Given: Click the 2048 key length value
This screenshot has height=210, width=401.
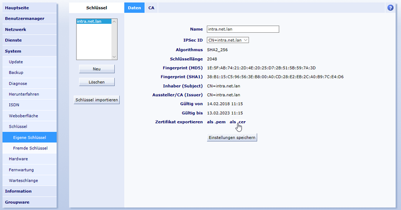Looking at the screenshot, I should [x=212, y=59].
